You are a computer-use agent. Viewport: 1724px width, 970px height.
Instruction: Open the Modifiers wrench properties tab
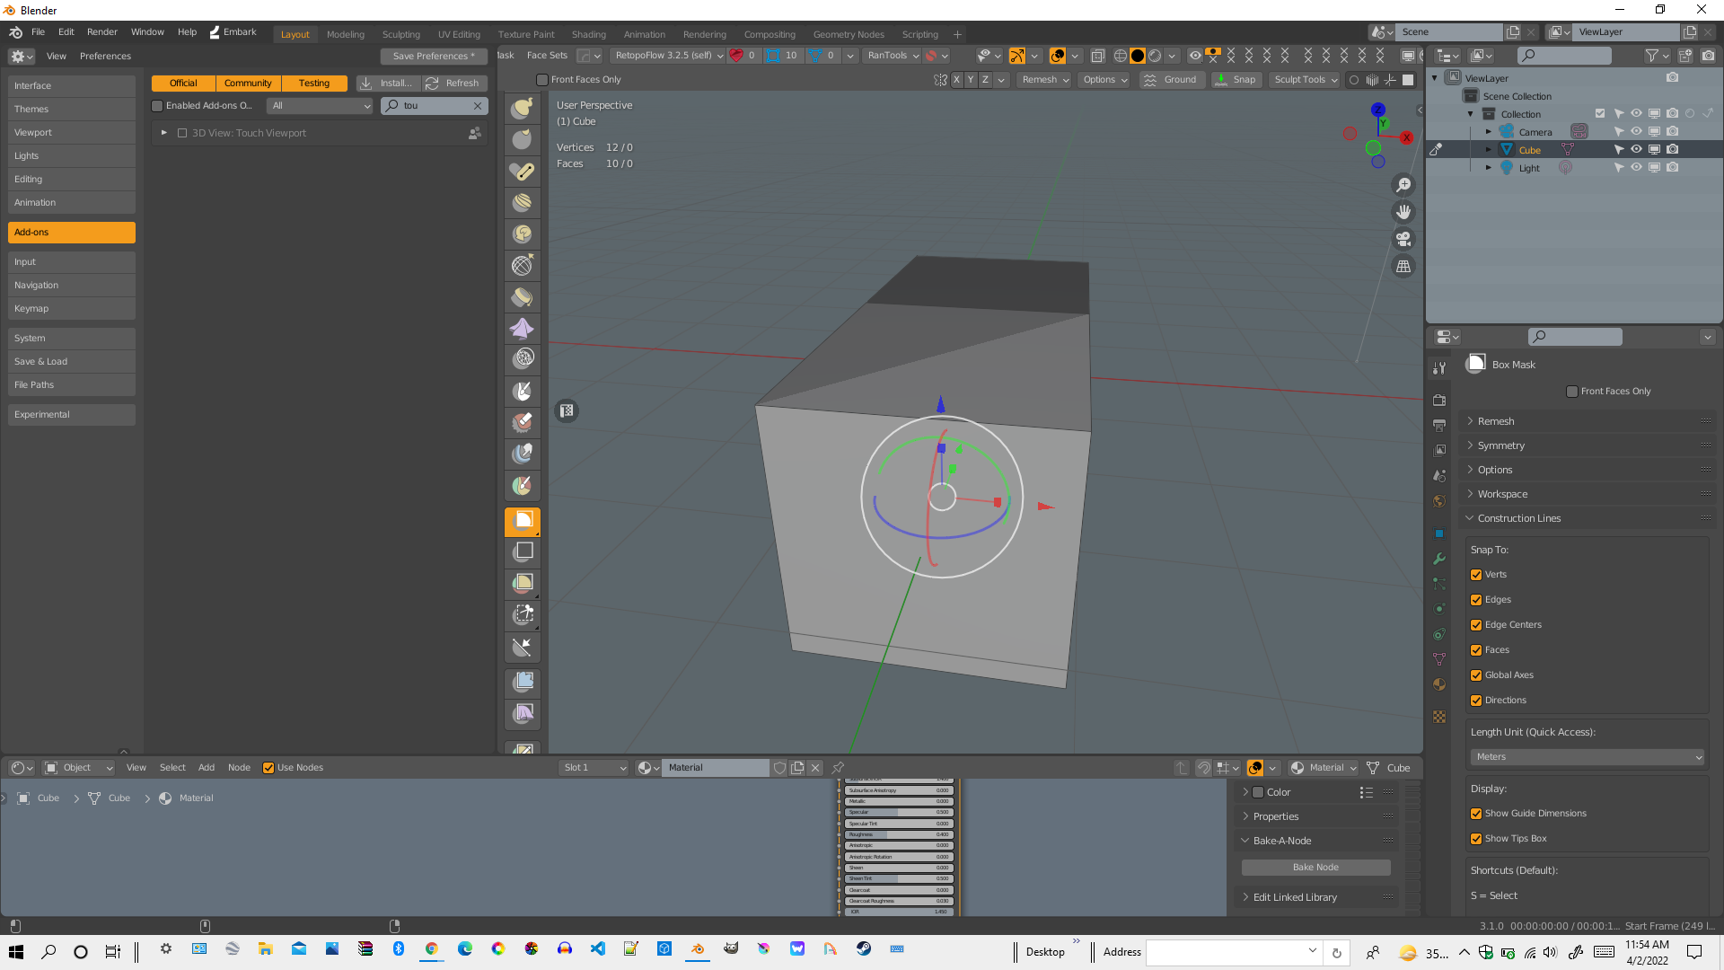pos(1439,559)
